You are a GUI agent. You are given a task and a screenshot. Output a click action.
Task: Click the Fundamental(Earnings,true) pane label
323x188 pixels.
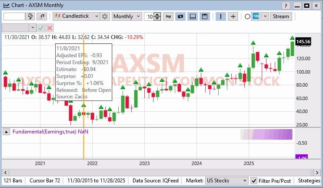click(50, 132)
